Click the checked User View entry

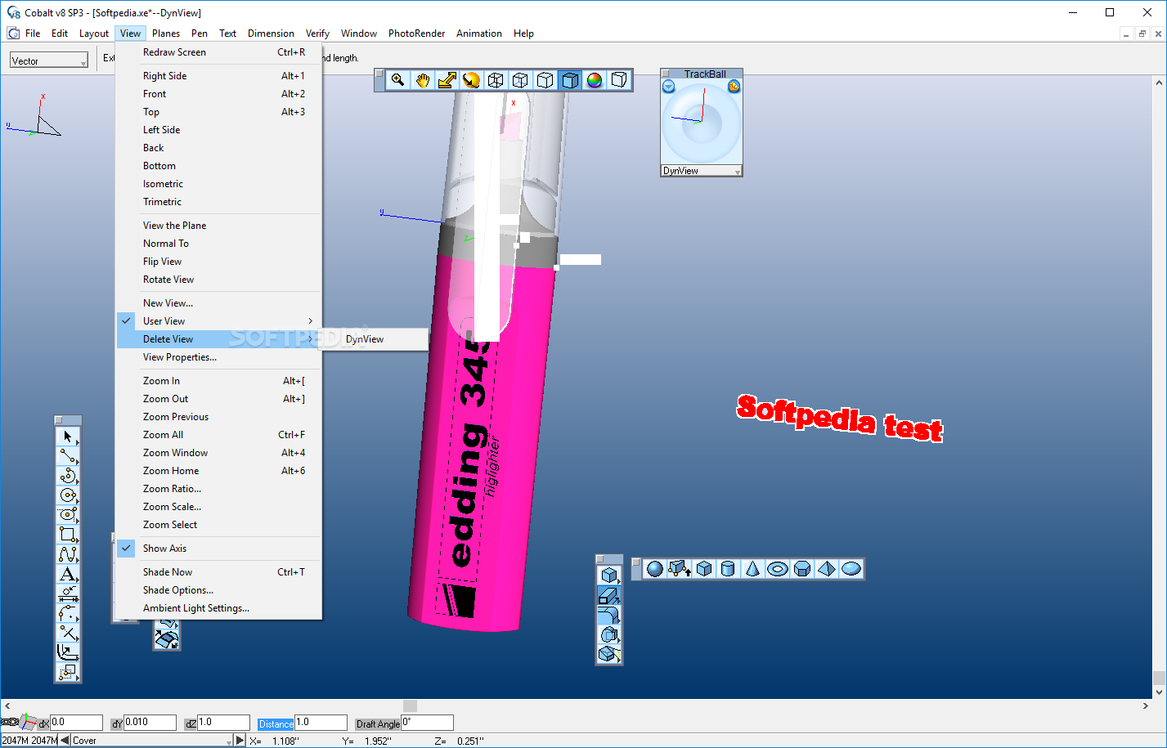pyautogui.click(x=219, y=321)
